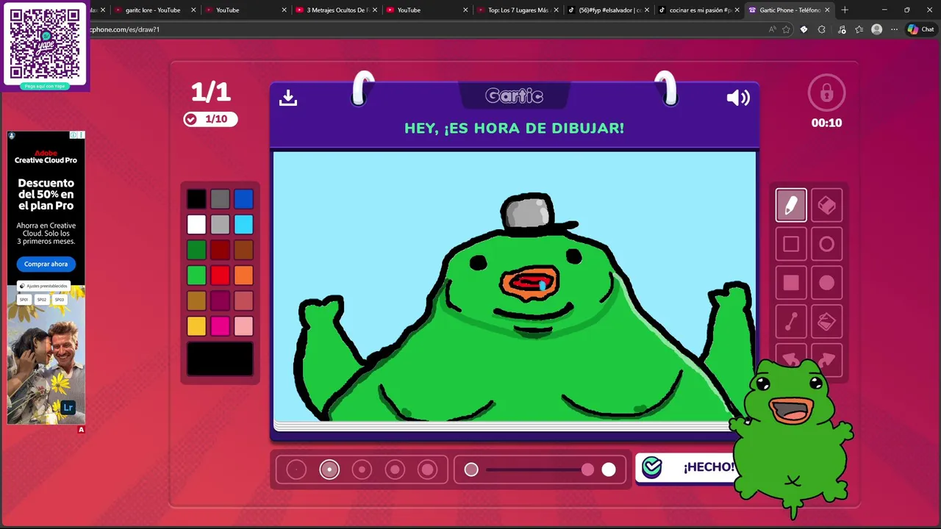This screenshot has height=529, width=941.
Task: Switch to (56)#fyp #elsalvador tab
Action: pos(609,10)
